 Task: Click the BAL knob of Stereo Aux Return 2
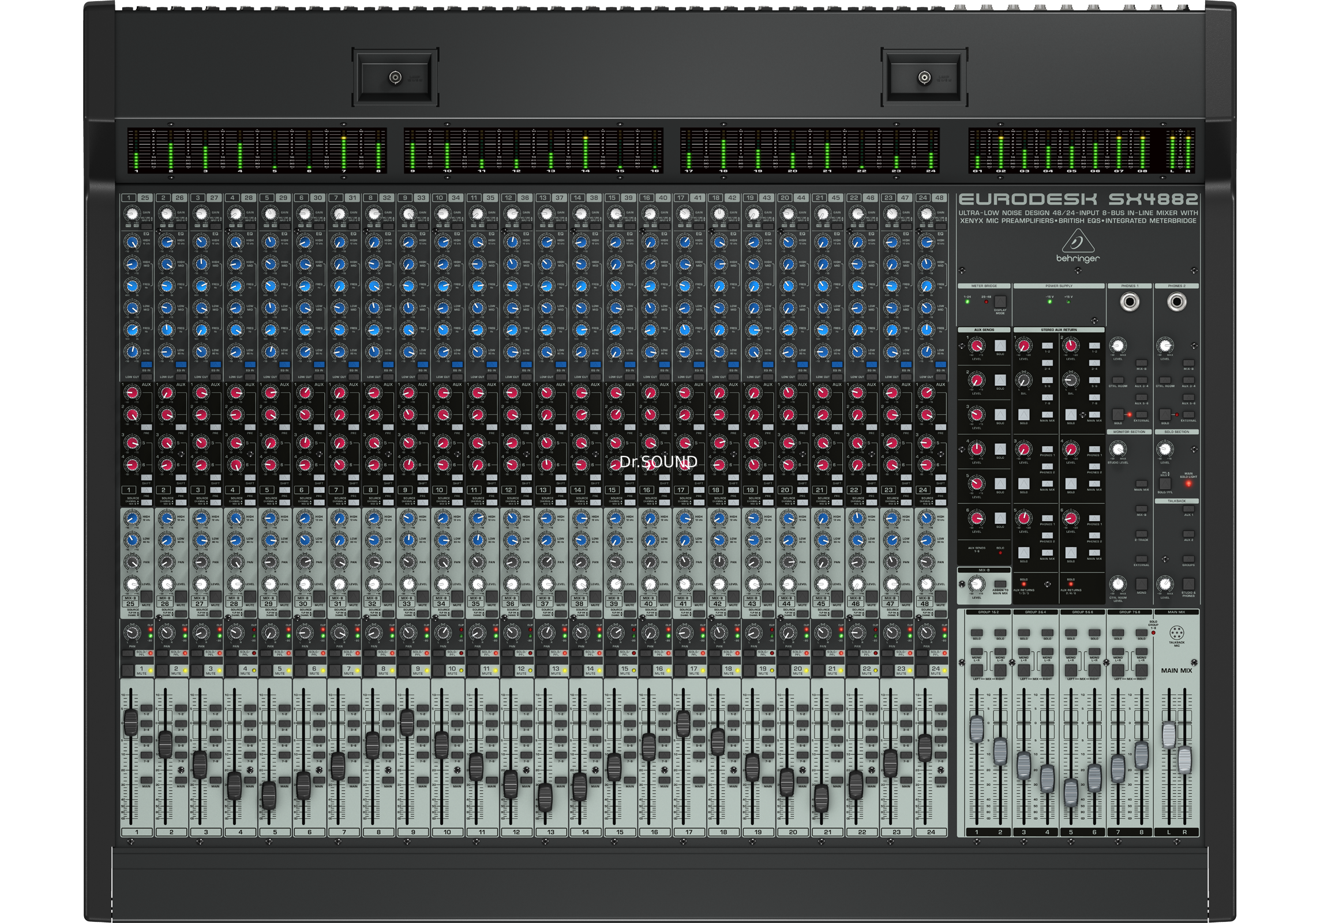click(x=1071, y=380)
